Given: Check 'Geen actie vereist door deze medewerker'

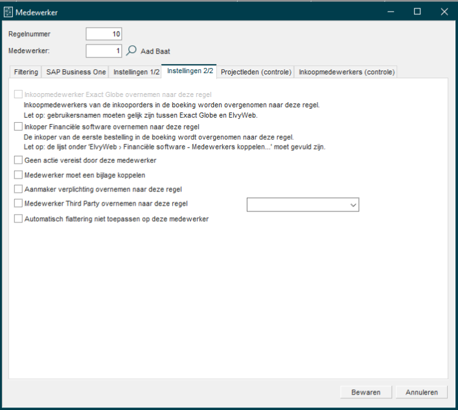Looking at the screenshot, I should tap(18, 160).
